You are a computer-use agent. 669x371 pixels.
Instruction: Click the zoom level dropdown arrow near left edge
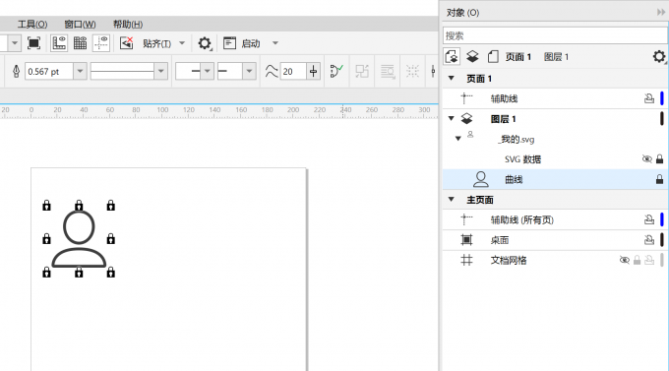14,43
